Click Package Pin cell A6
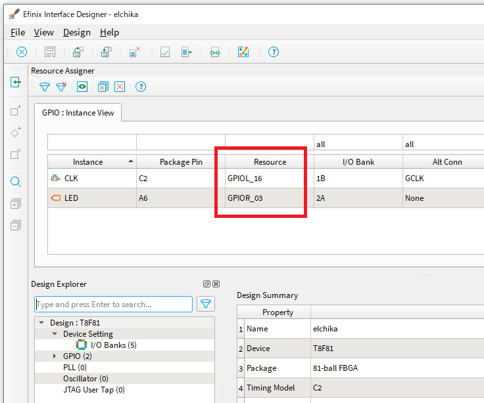484x403 pixels. 181,198
